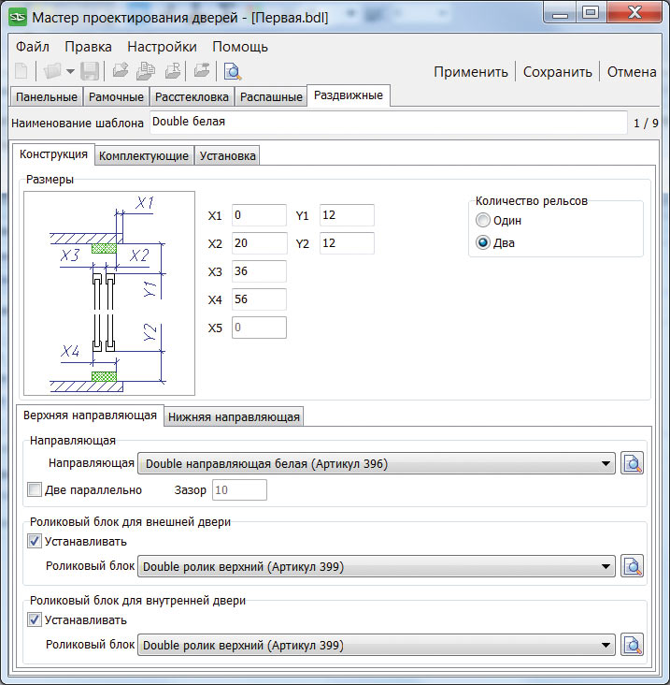Open browse icon for outer door roller block
This screenshot has height=685, width=670.
tap(633, 566)
